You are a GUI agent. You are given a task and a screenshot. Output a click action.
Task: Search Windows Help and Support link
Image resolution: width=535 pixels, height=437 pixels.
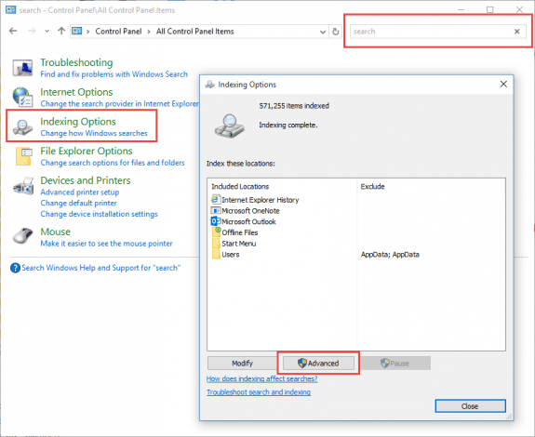click(x=101, y=268)
